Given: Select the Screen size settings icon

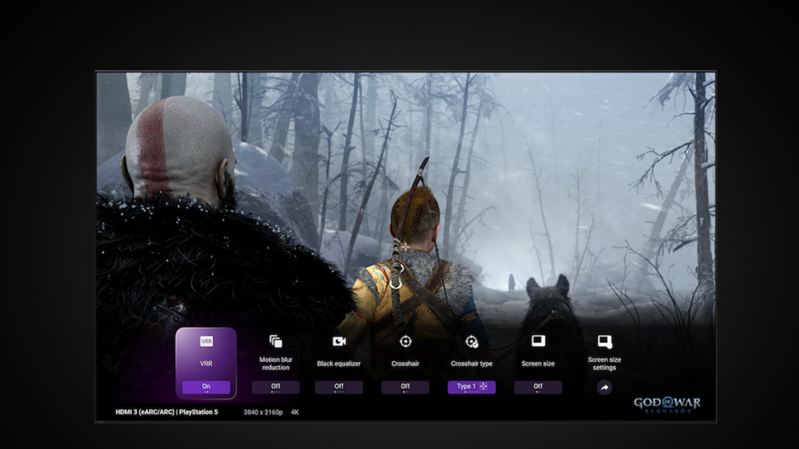Looking at the screenshot, I should [x=604, y=340].
